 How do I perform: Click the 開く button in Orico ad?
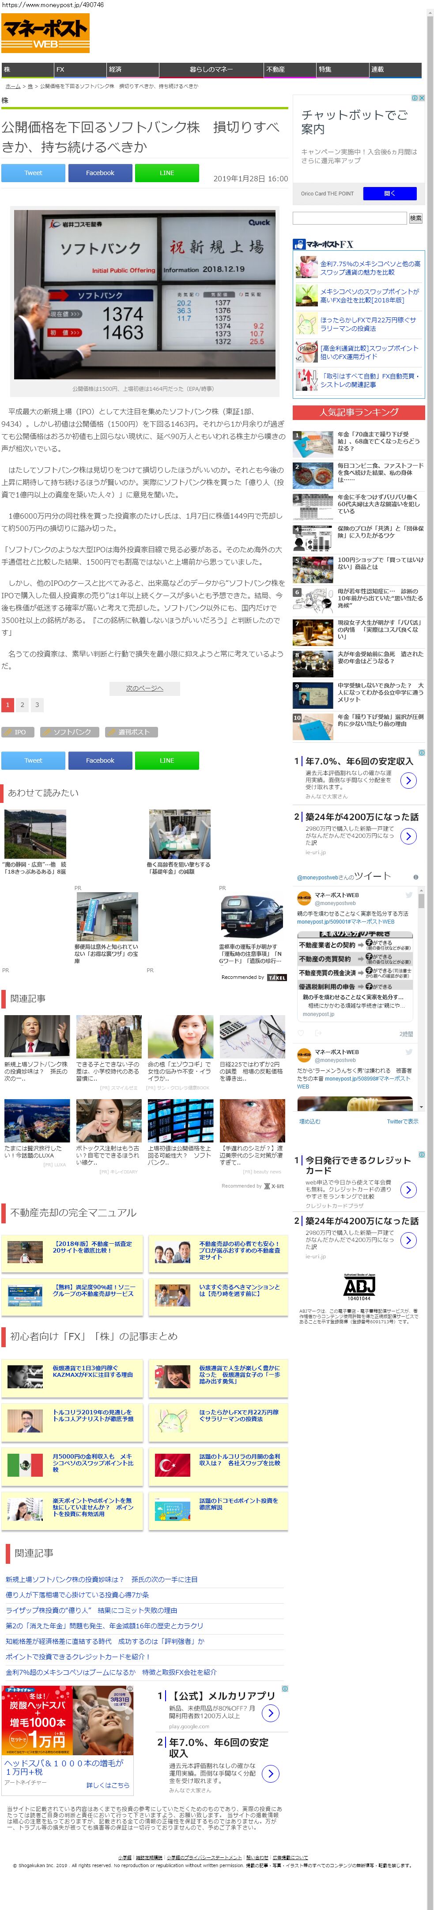(389, 194)
